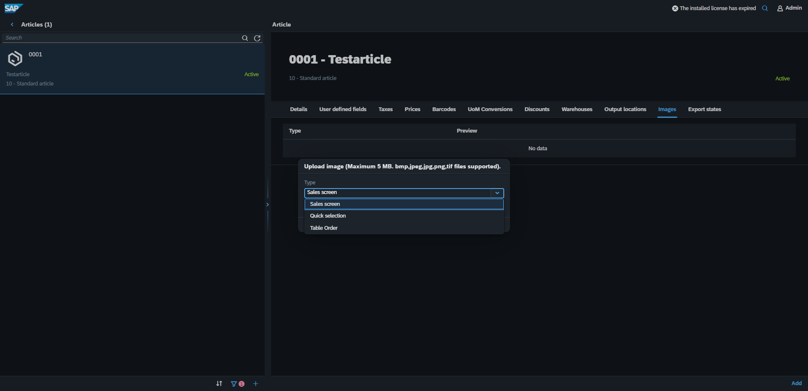Open the sort options icon
Screen dimensions: 808x391
[219, 383]
